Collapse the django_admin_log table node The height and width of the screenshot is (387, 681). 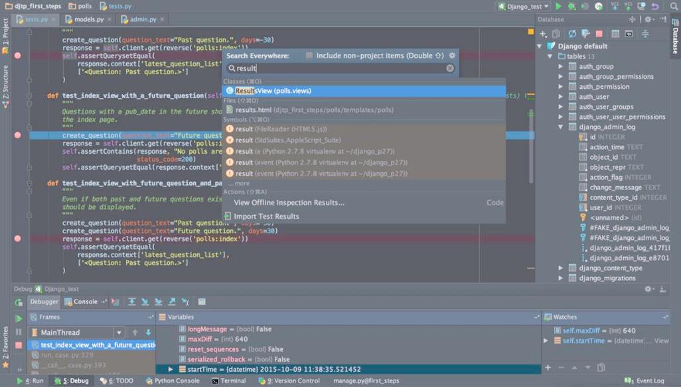pos(560,126)
